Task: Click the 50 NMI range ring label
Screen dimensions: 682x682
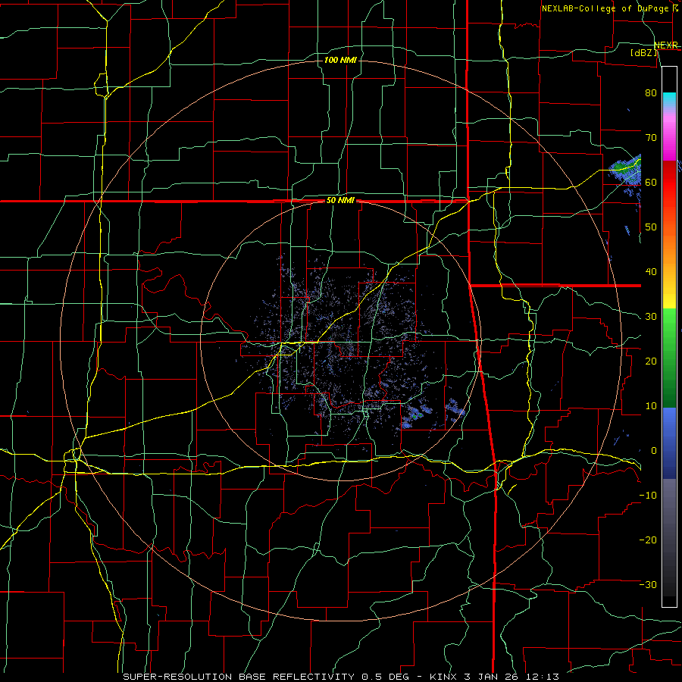Action: coord(340,201)
